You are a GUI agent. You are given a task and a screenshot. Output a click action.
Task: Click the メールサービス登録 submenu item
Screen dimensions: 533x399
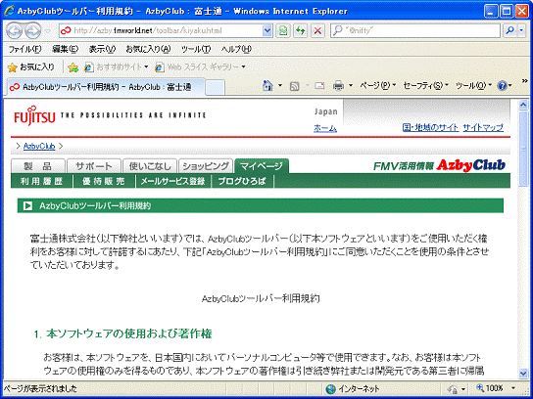click(173, 181)
